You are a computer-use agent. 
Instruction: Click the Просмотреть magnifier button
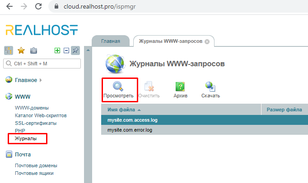click(x=118, y=90)
